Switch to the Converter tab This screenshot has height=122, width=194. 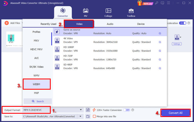point(63,12)
